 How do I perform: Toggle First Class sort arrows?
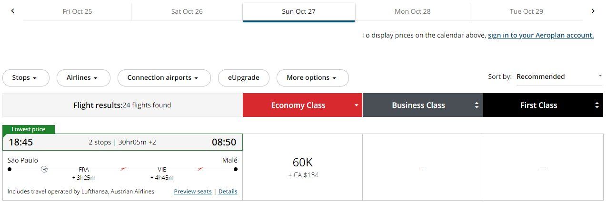pyautogui.click(x=597, y=106)
